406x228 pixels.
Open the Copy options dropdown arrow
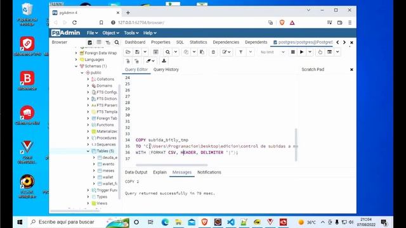tap(194, 52)
